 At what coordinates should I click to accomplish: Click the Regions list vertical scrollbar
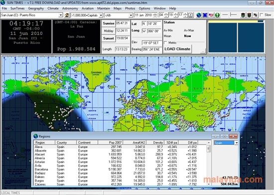tap(209, 164)
